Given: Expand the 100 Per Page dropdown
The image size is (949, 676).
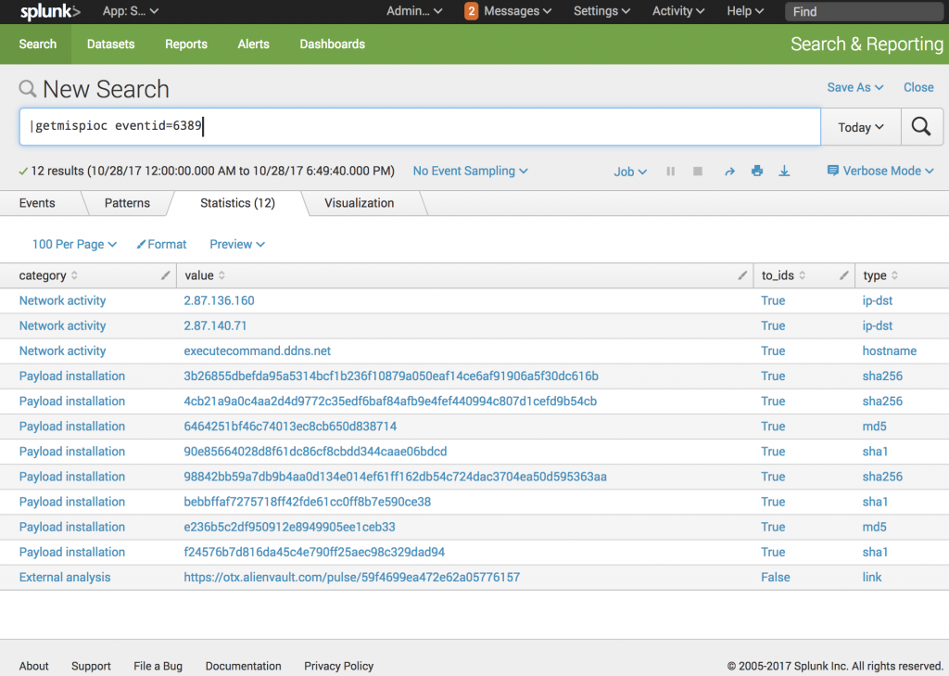Looking at the screenshot, I should pyautogui.click(x=74, y=244).
